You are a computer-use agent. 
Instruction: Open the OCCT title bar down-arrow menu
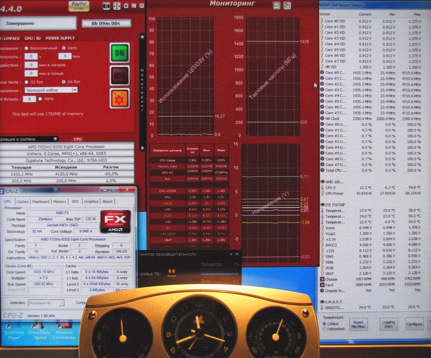point(126,6)
